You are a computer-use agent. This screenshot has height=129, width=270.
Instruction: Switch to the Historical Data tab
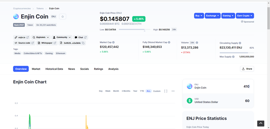(54, 69)
